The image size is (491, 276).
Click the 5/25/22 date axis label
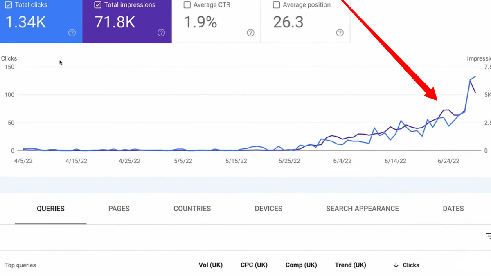coord(289,161)
